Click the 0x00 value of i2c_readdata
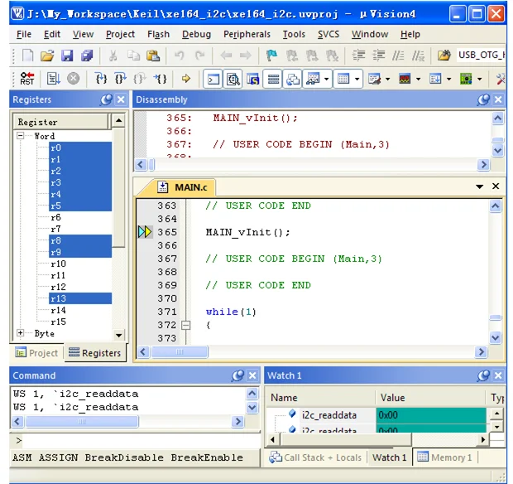This screenshot has height=484, width=513. coord(431,415)
